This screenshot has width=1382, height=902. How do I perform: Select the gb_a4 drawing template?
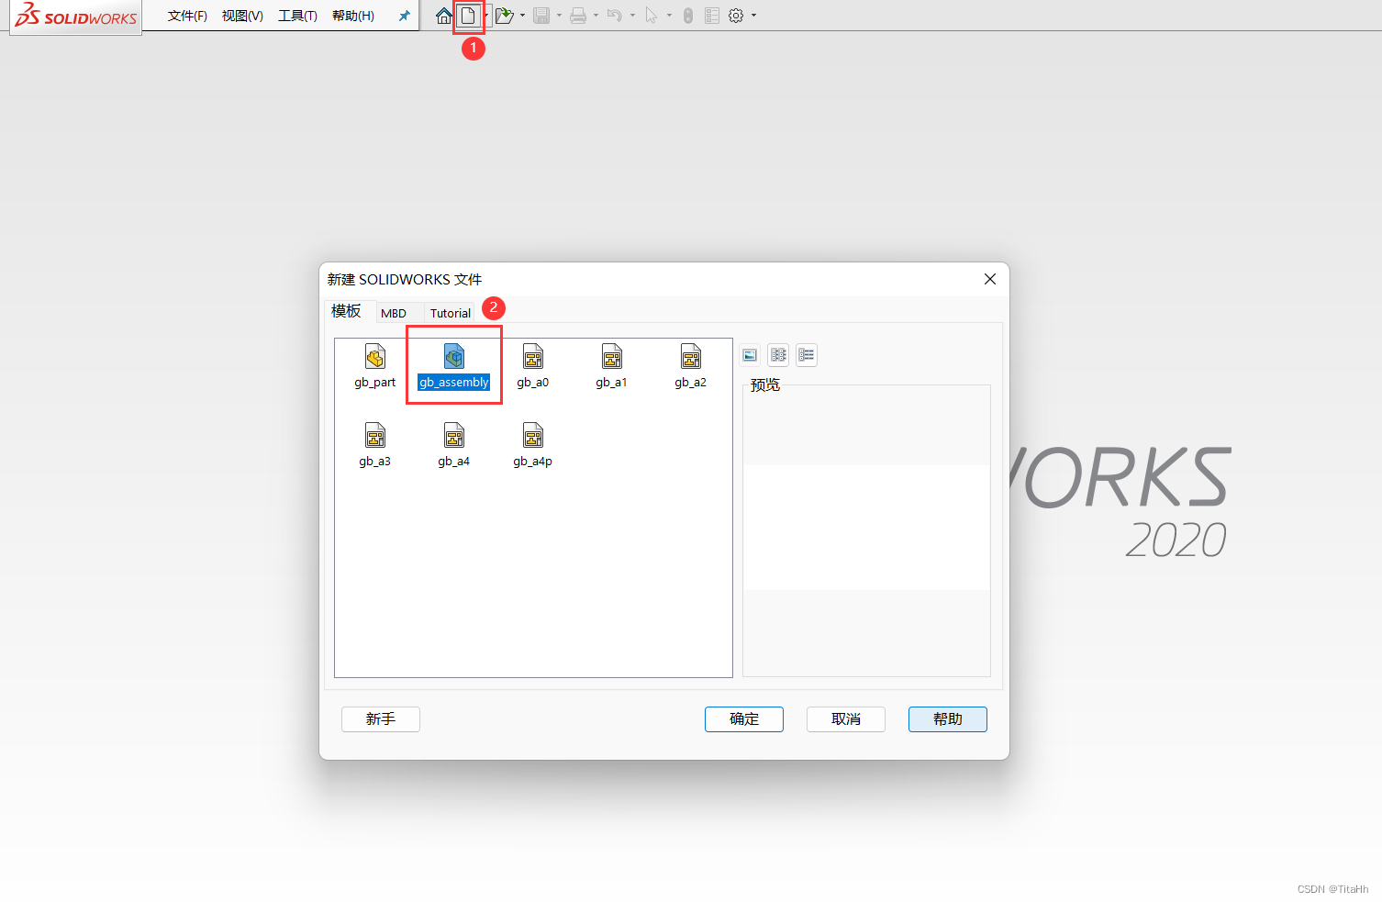tap(454, 445)
